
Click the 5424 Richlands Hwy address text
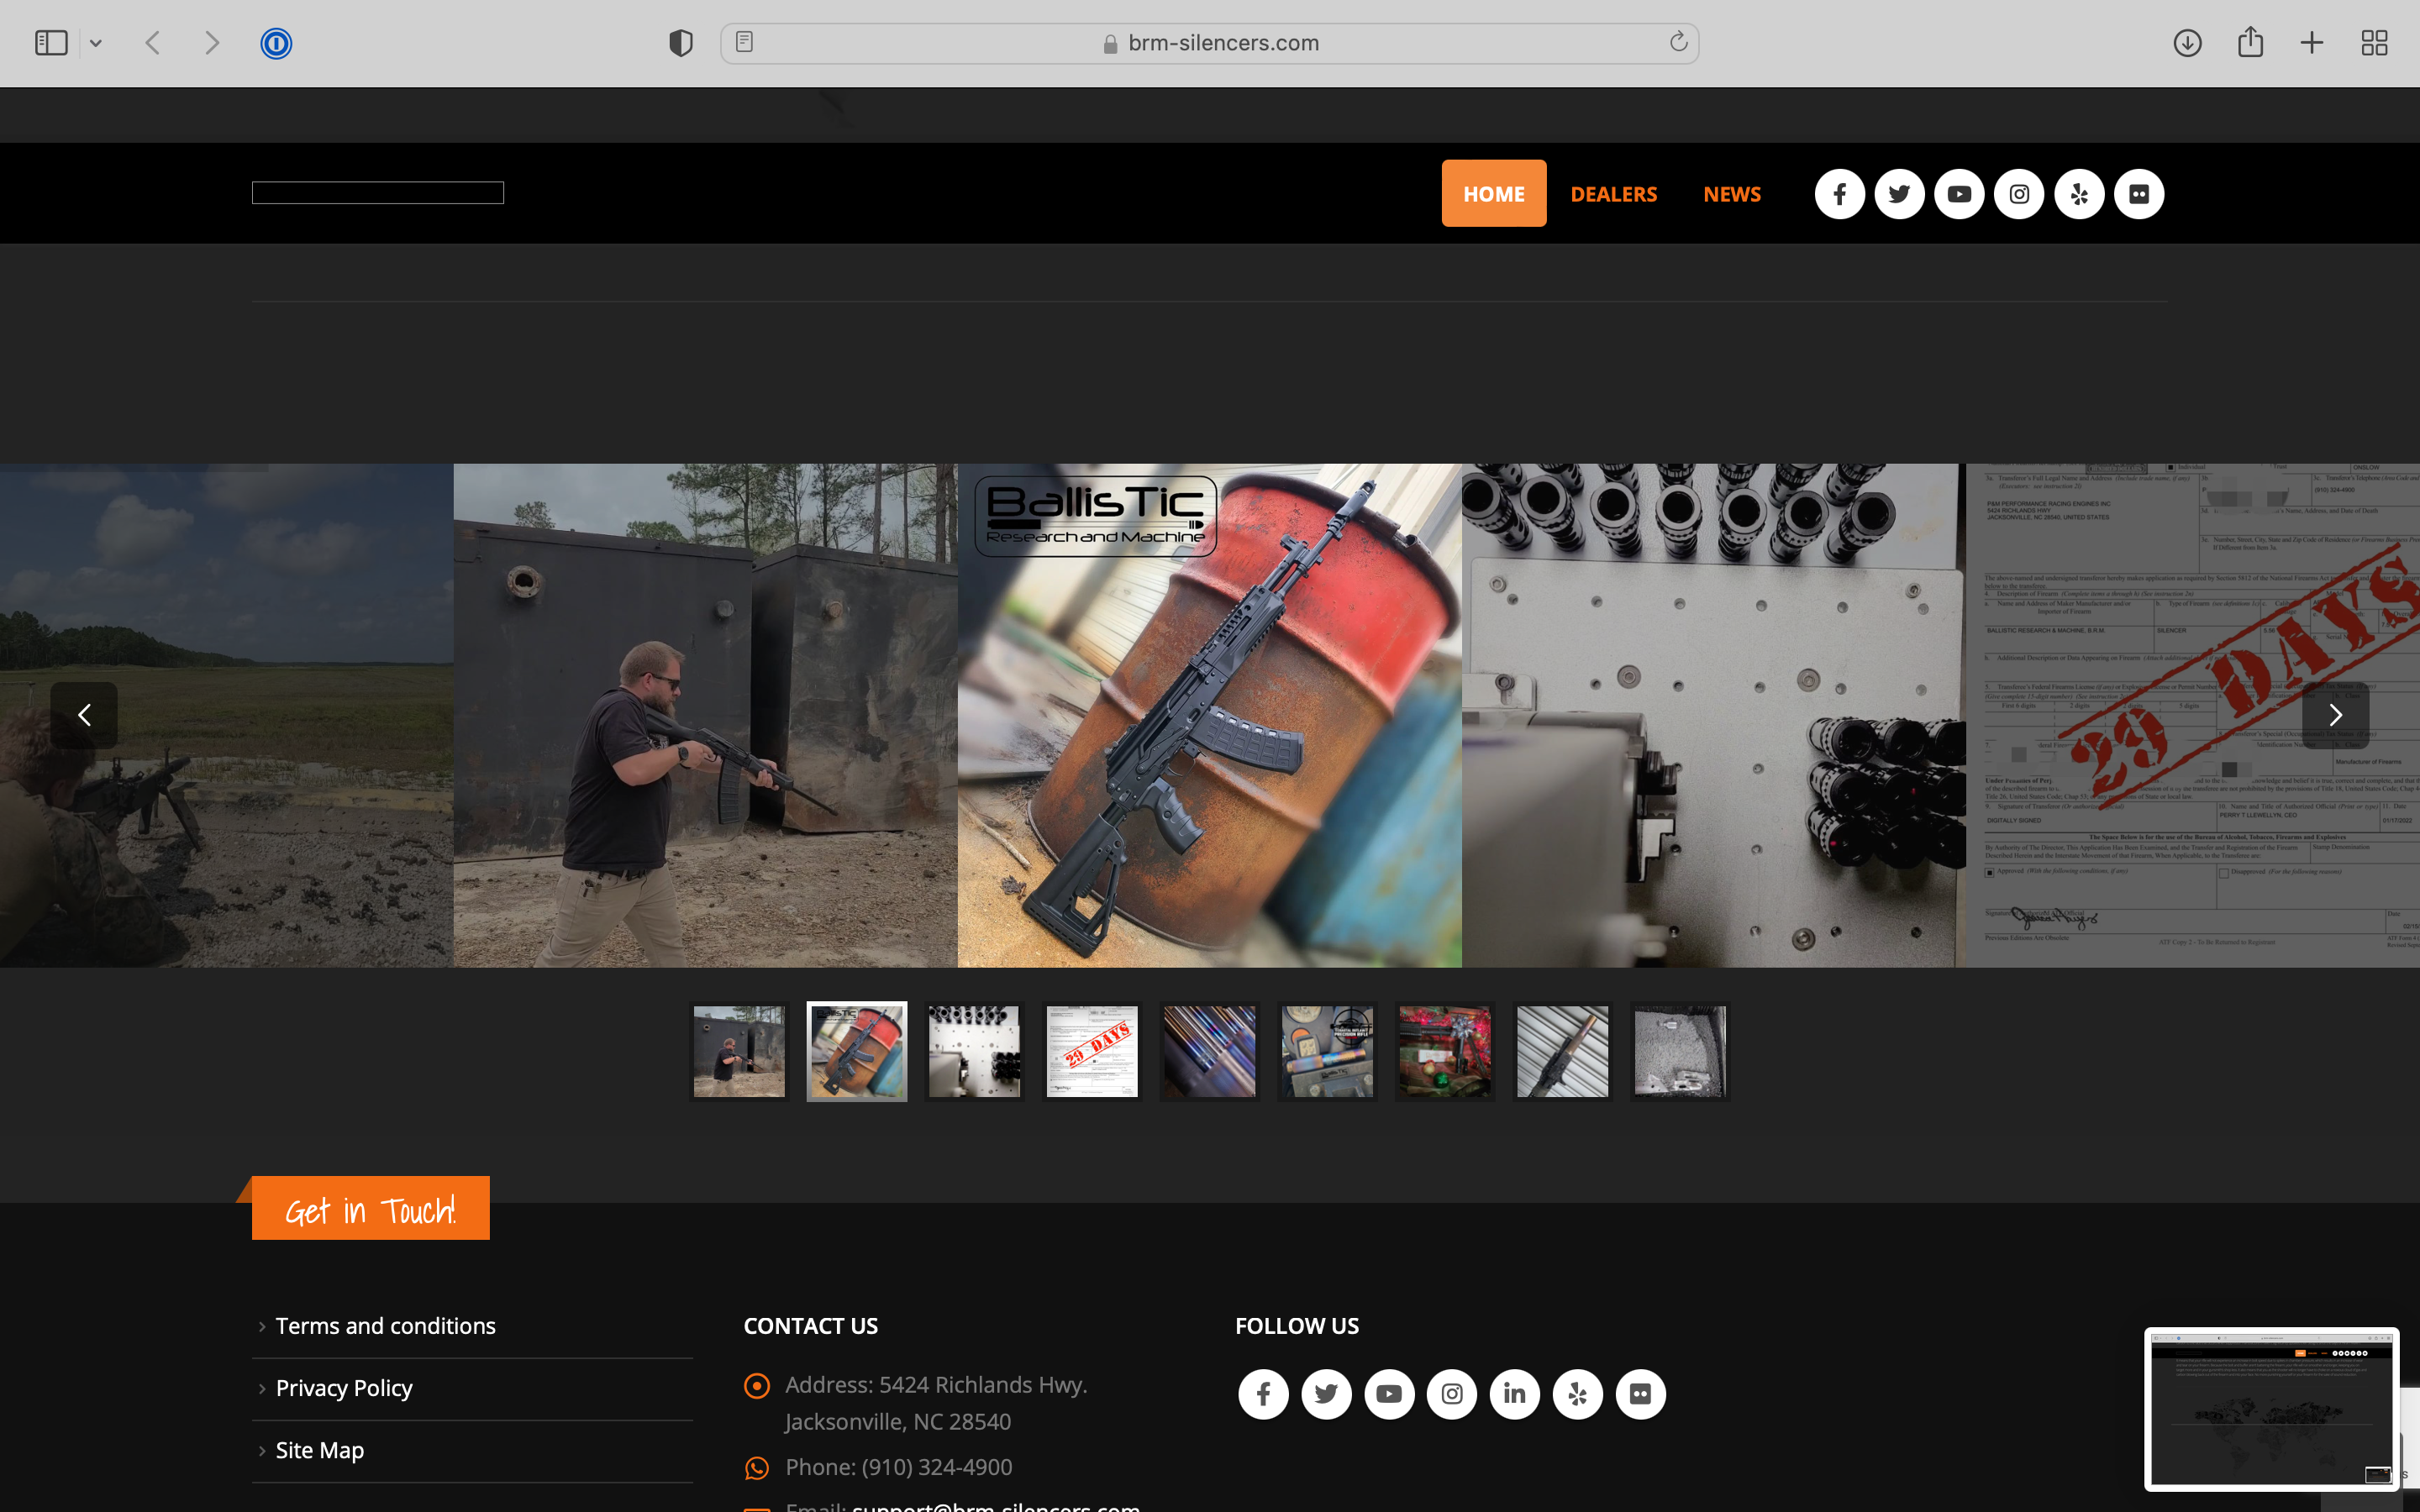936,1403
